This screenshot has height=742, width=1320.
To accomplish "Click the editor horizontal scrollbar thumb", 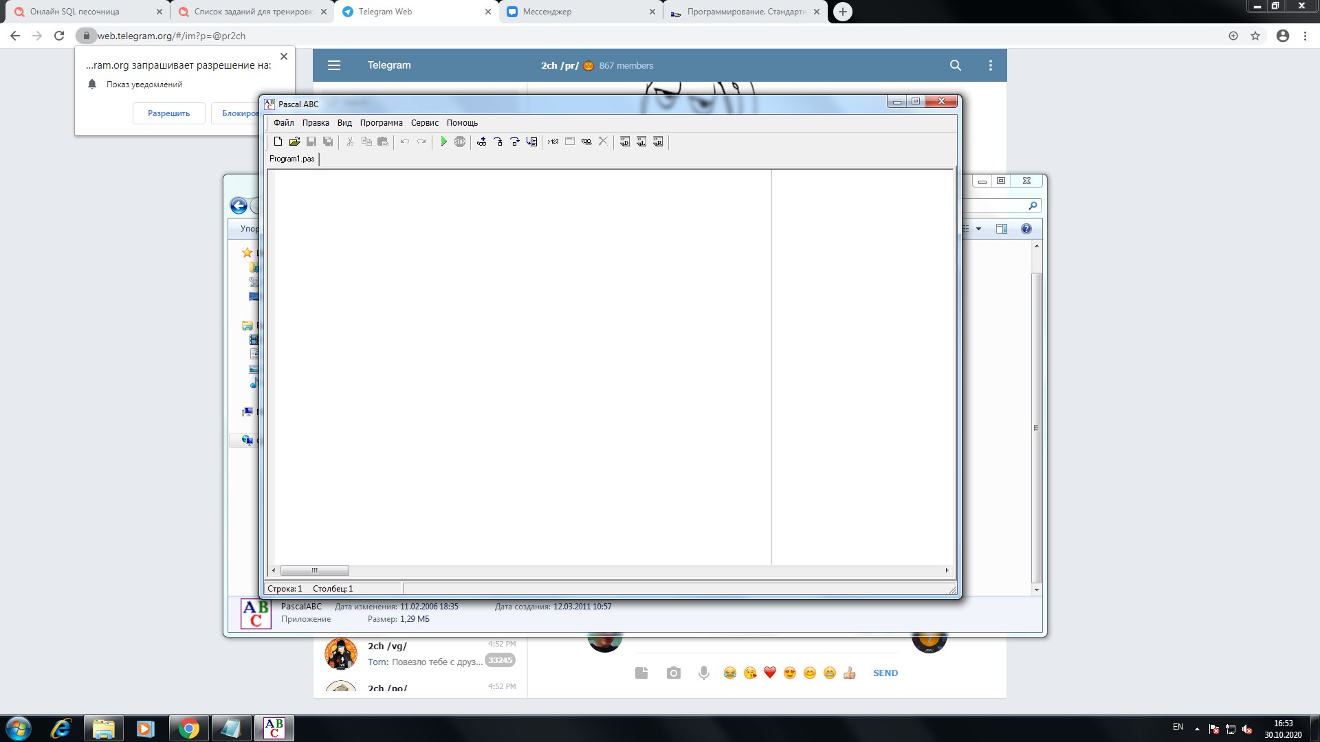I will 315,570.
